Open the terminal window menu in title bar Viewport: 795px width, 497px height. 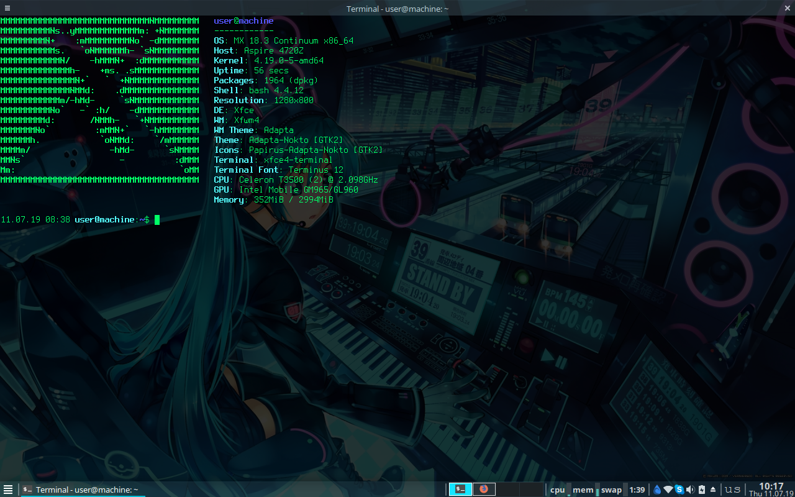pos(6,8)
